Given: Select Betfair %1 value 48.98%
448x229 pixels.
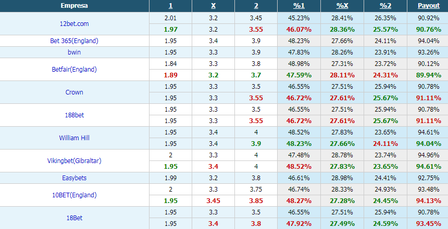Looking at the screenshot, I should click(x=299, y=63).
